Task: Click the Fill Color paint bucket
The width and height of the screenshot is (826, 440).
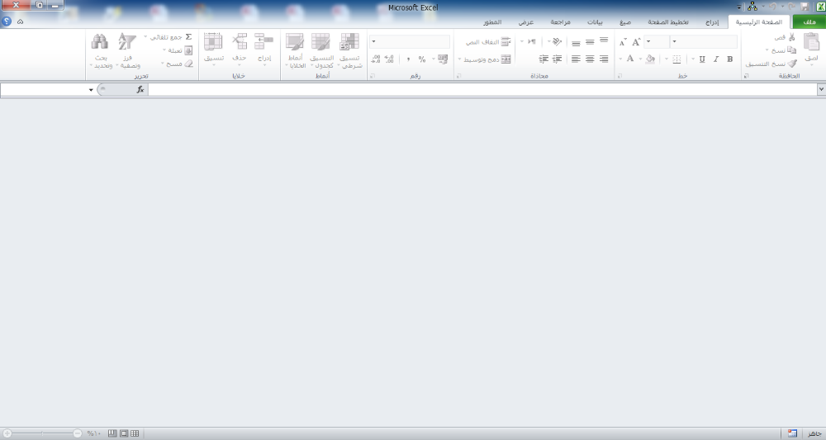Action: coord(650,59)
